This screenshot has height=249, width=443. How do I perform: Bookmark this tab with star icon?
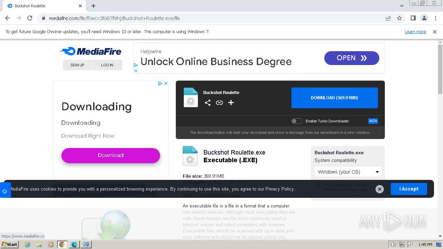point(399,18)
